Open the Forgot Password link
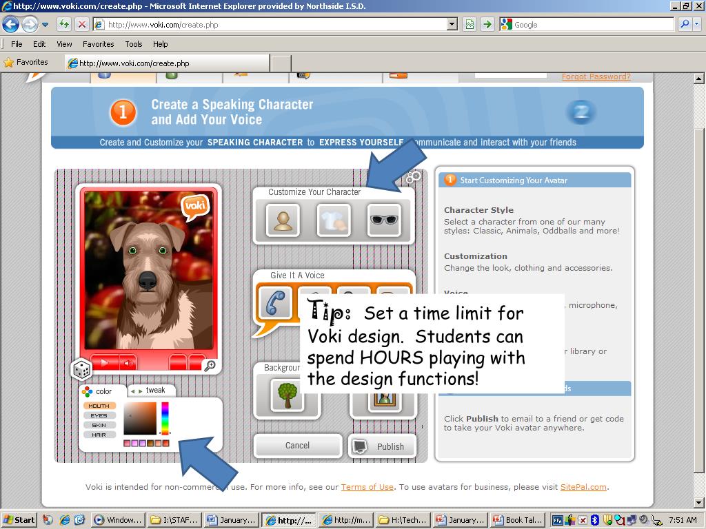The height and width of the screenshot is (529, 706). [x=596, y=76]
